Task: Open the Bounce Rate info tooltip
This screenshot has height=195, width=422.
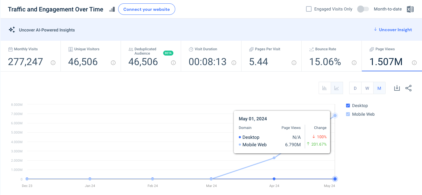Action: click(354, 63)
